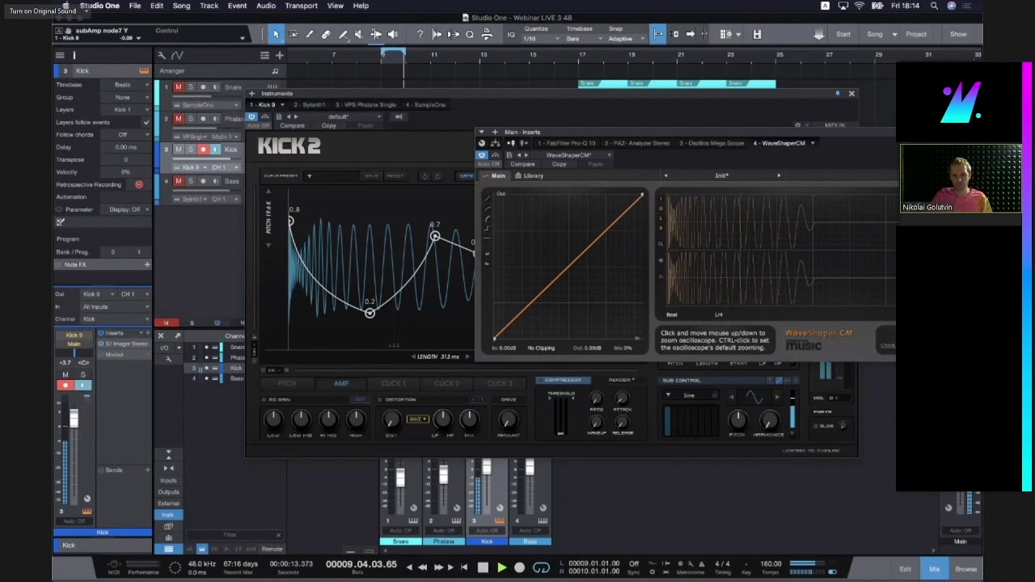Image resolution: width=1035 pixels, height=582 pixels.
Task: Open sub control Sine waveform dropdown
Action: [x=691, y=395]
